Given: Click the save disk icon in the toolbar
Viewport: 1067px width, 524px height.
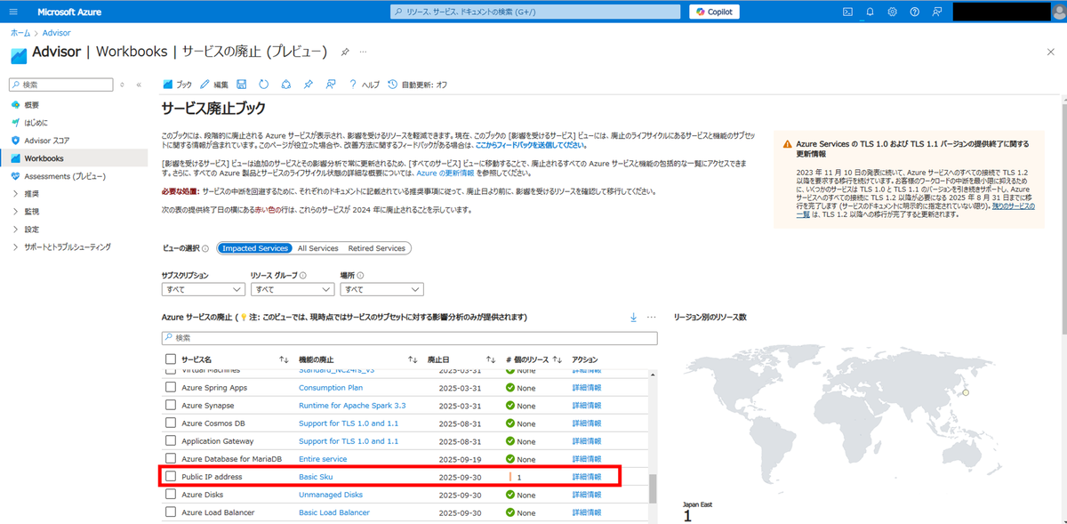Looking at the screenshot, I should coord(241,85).
